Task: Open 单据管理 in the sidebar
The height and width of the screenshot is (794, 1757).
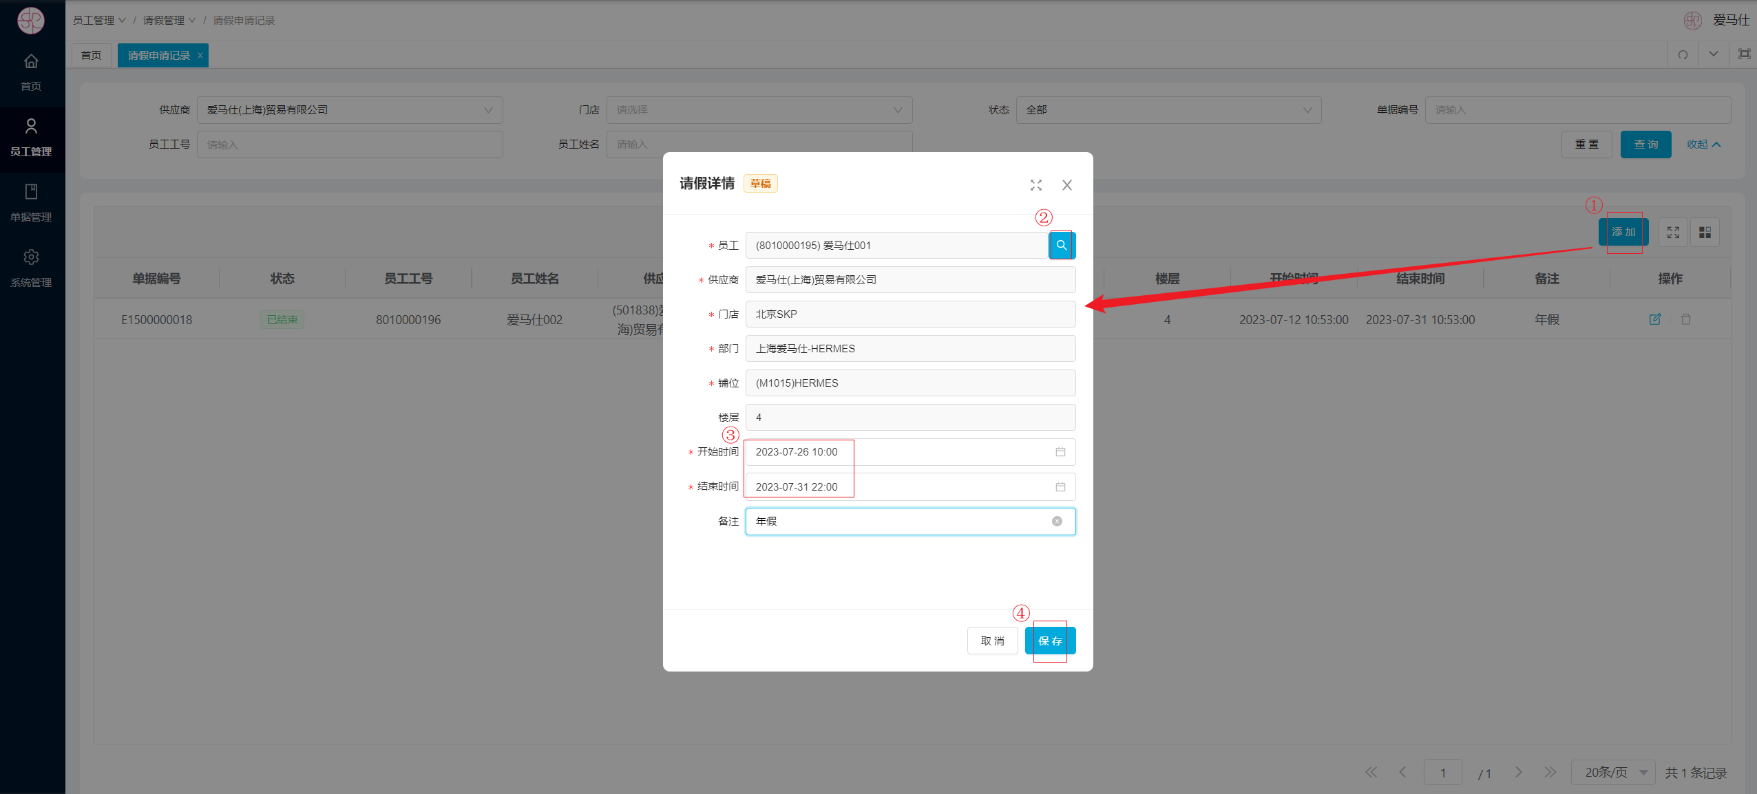Action: point(31,203)
